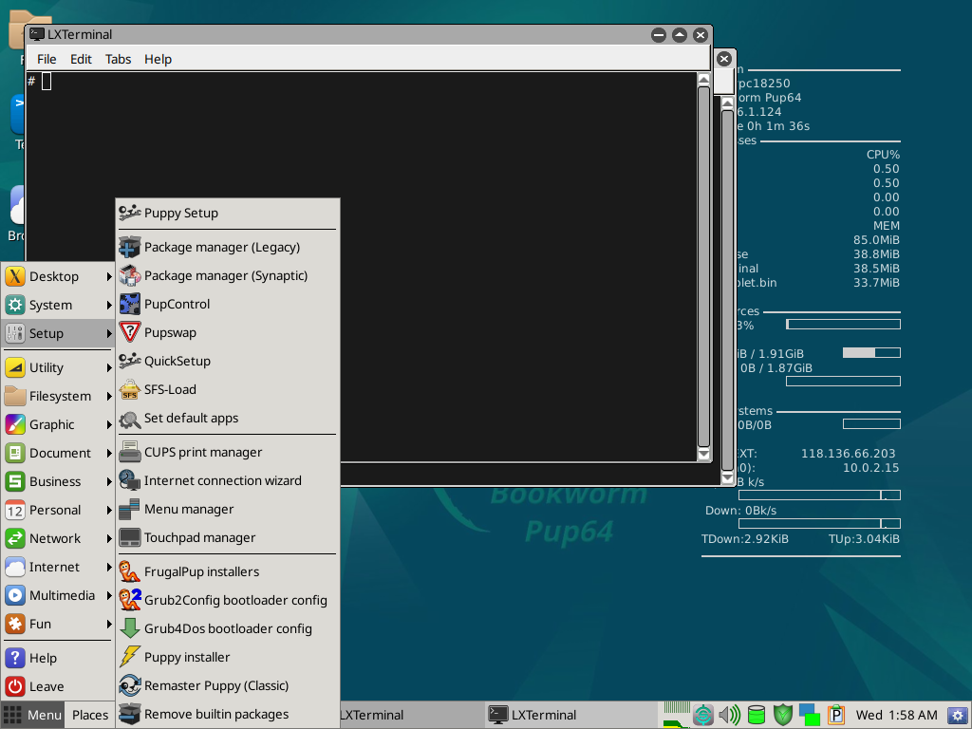The width and height of the screenshot is (972, 729).
Task: Expand the Utility menu category
Action: click(x=58, y=367)
